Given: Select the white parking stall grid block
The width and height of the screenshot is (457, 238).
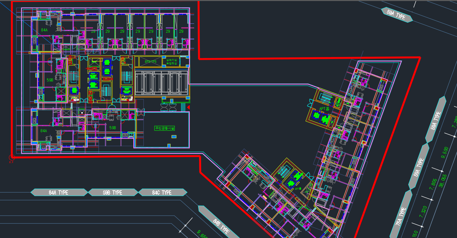Looking at the screenshot, I should (161, 82).
